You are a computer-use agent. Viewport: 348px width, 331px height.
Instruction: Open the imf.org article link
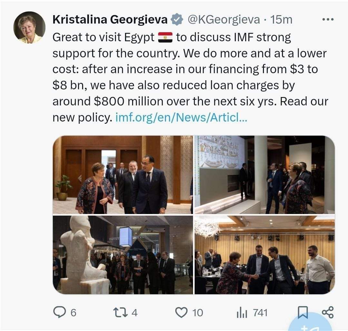pos(181,118)
